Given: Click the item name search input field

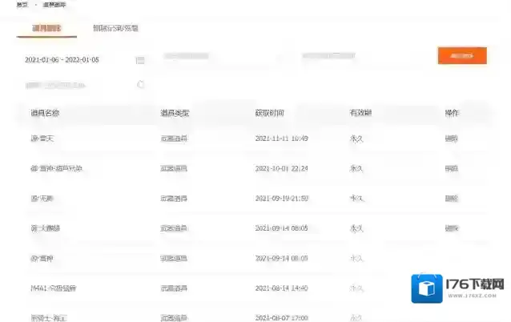Looking at the screenshot, I should point(85,85).
